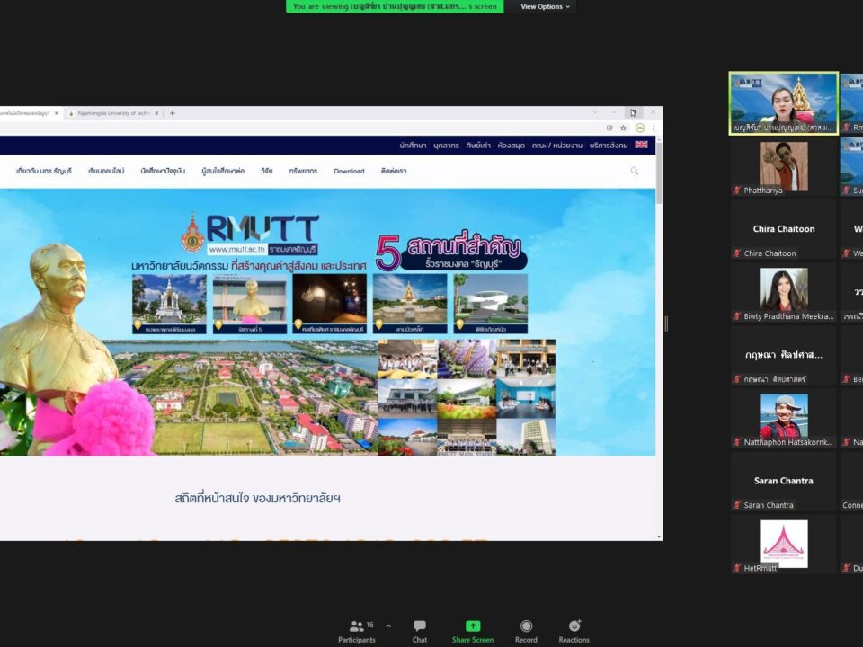
Task: Start recording with the Record button
Action: point(526,631)
